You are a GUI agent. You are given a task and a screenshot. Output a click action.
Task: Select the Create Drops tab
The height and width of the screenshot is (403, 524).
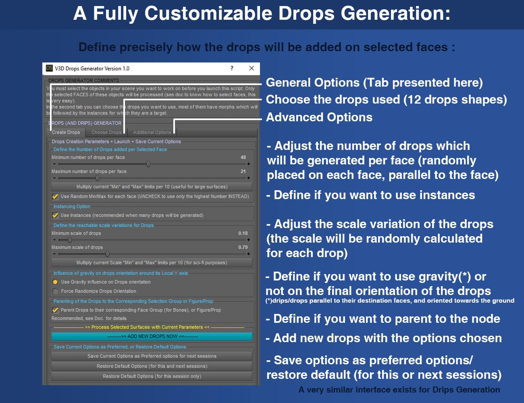pyautogui.click(x=66, y=132)
